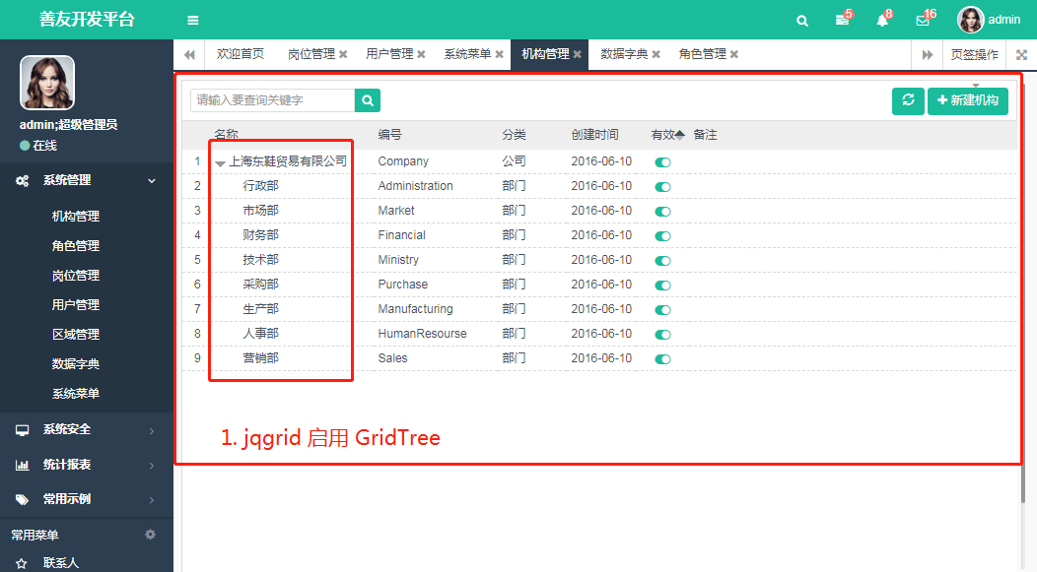Switch to the 岗位管理 tab
The width and height of the screenshot is (1037, 572).
pos(311,54)
